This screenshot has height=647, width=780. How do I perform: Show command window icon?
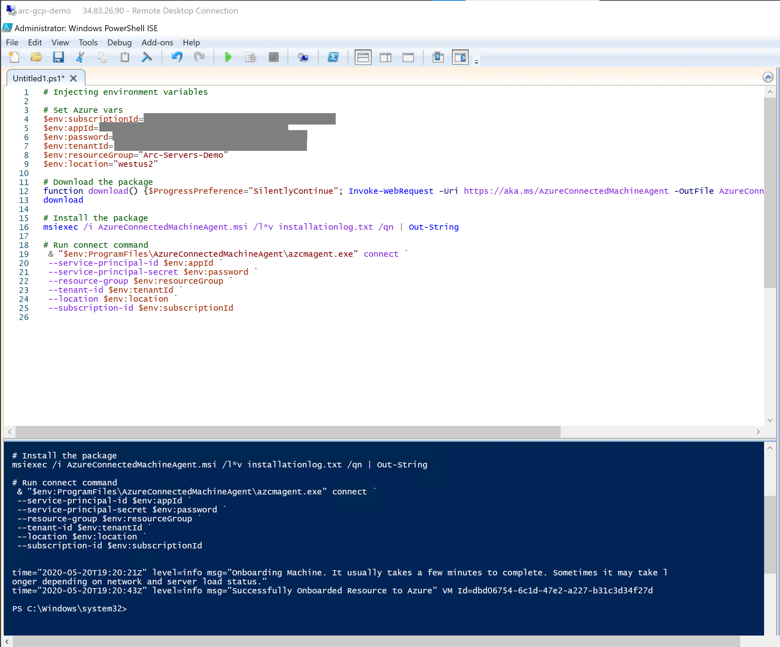coord(438,57)
